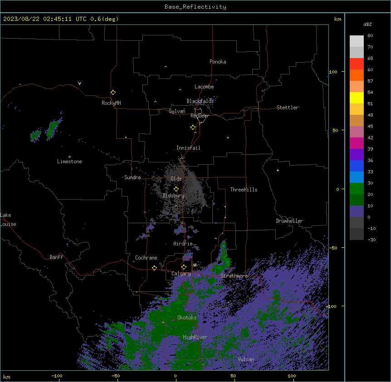Click the -100 tick on horizontal axis

tap(57, 376)
